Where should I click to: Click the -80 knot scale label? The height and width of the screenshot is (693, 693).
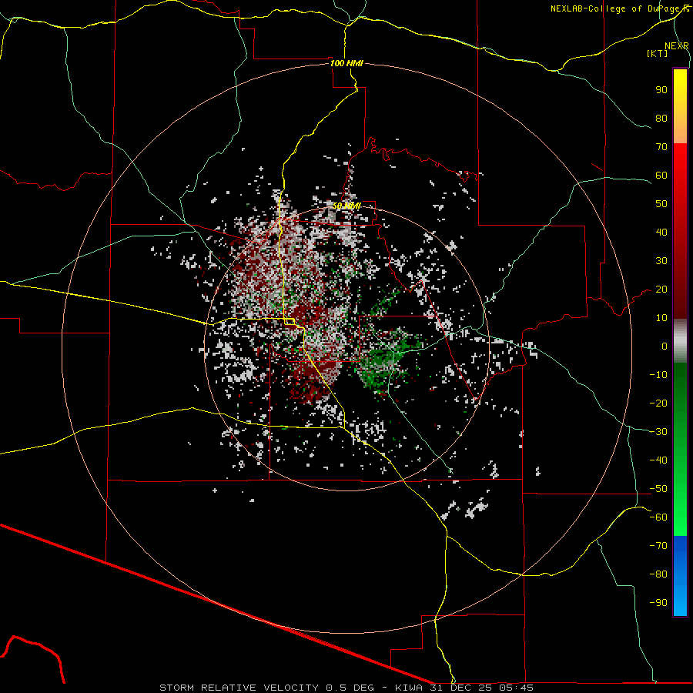click(x=658, y=574)
